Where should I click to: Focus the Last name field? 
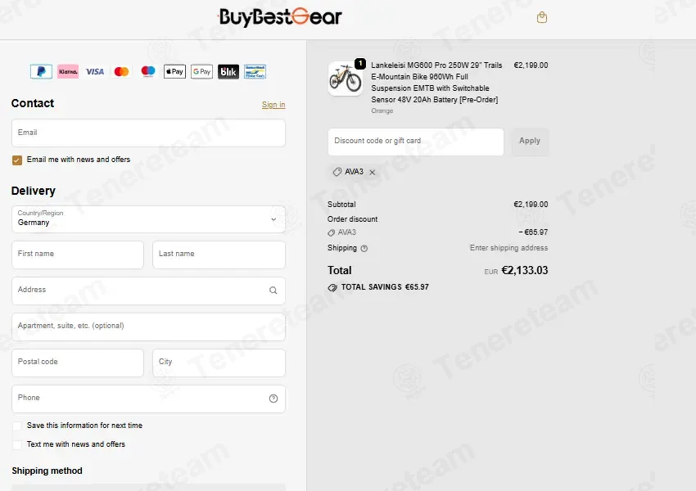coord(219,255)
